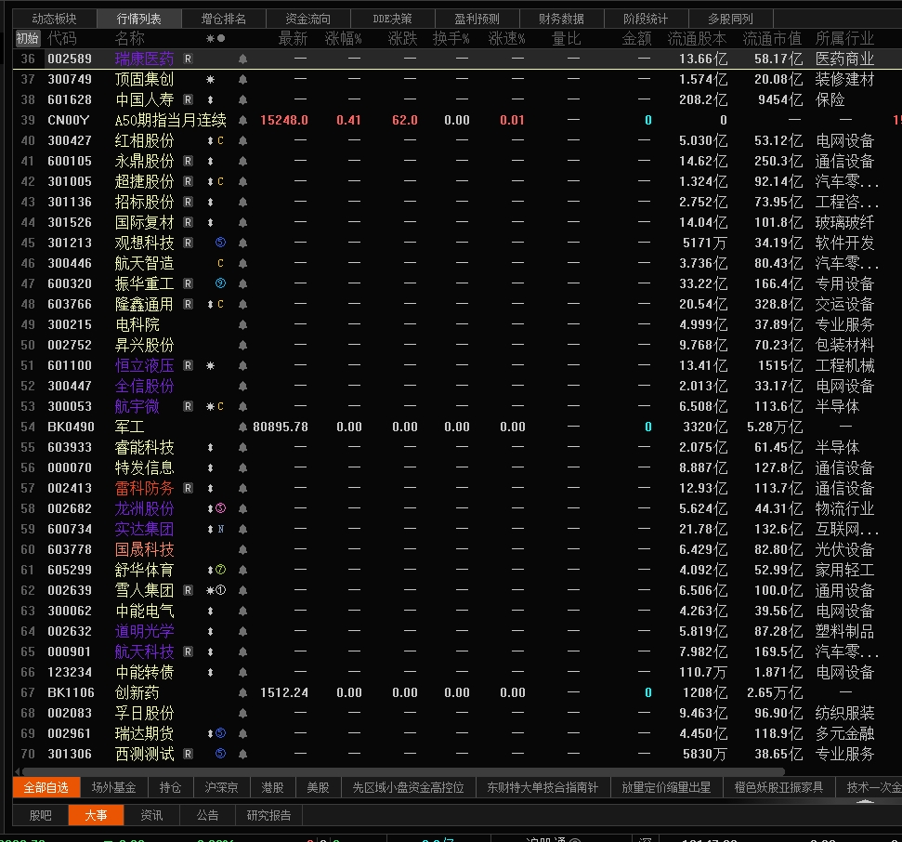Sort by the 换手% column header

coord(451,38)
